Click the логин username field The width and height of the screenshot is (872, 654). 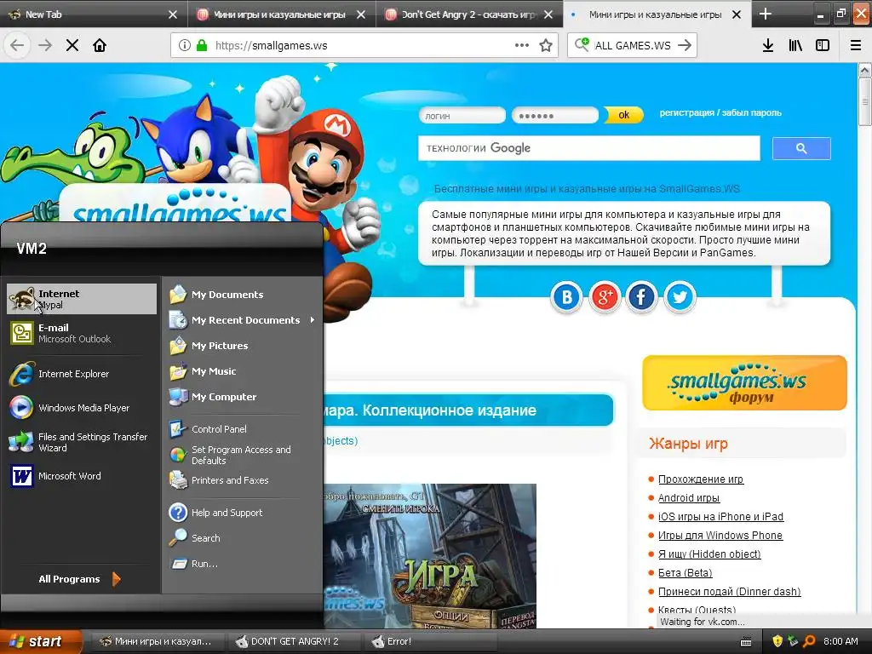coord(462,116)
